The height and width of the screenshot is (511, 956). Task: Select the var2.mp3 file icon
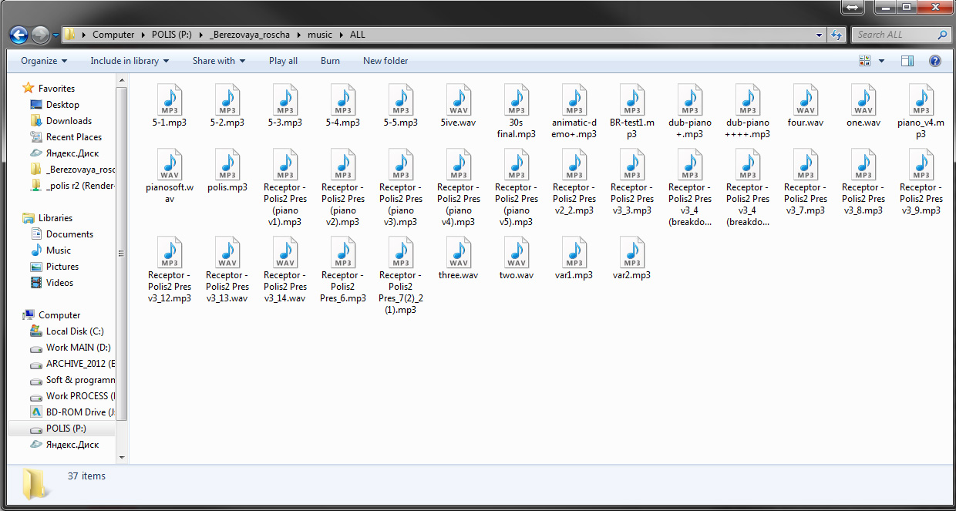coord(632,252)
